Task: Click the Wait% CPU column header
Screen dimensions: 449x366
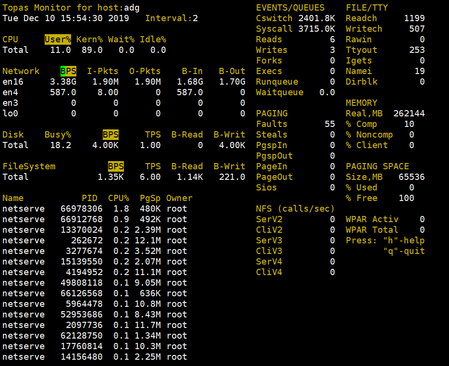Action: (121, 39)
